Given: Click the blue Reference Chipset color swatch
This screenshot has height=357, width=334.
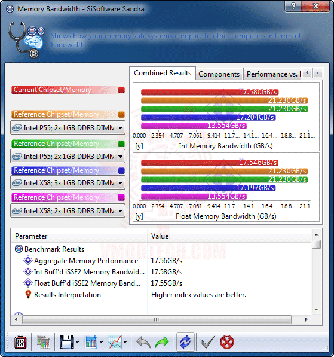Looking at the screenshot, I should click(121, 171).
